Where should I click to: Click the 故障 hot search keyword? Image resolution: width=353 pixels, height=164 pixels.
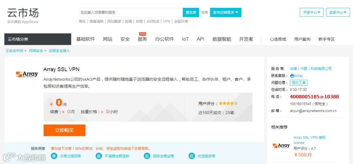coord(128,21)
